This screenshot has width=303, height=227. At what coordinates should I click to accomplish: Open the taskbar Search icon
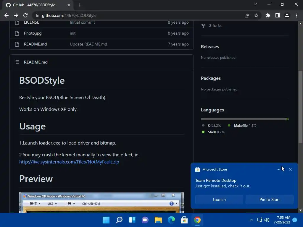click(119, 220)
